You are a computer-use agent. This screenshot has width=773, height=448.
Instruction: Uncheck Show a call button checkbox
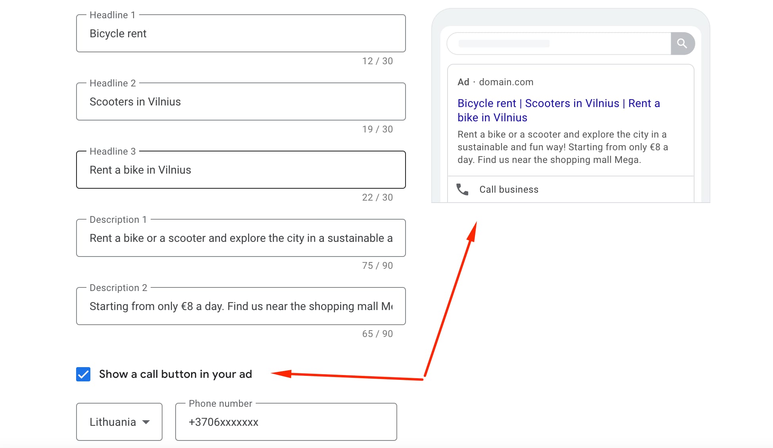[x=83, y=374]
